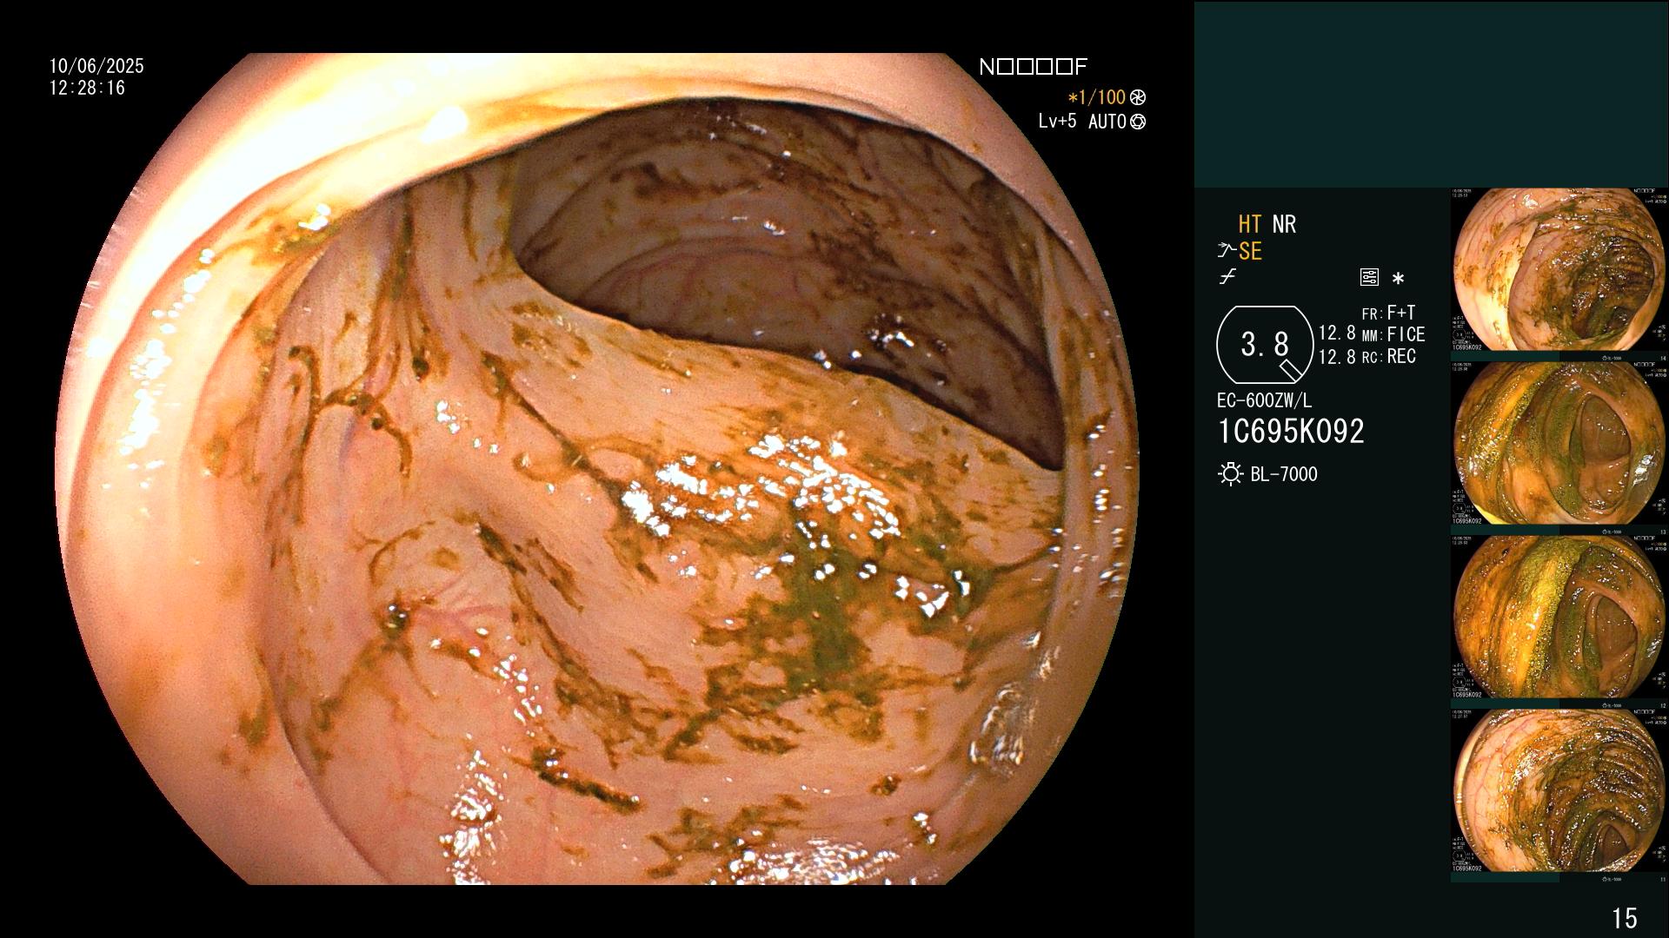Click the BL-7000 light source label
Screen dimensions: 1669x938
tap(1284, 474)
